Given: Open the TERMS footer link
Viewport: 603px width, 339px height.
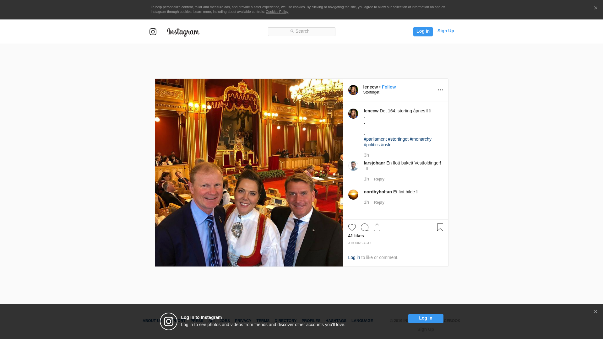Looking at the screenshot, I should coord(263,321).
